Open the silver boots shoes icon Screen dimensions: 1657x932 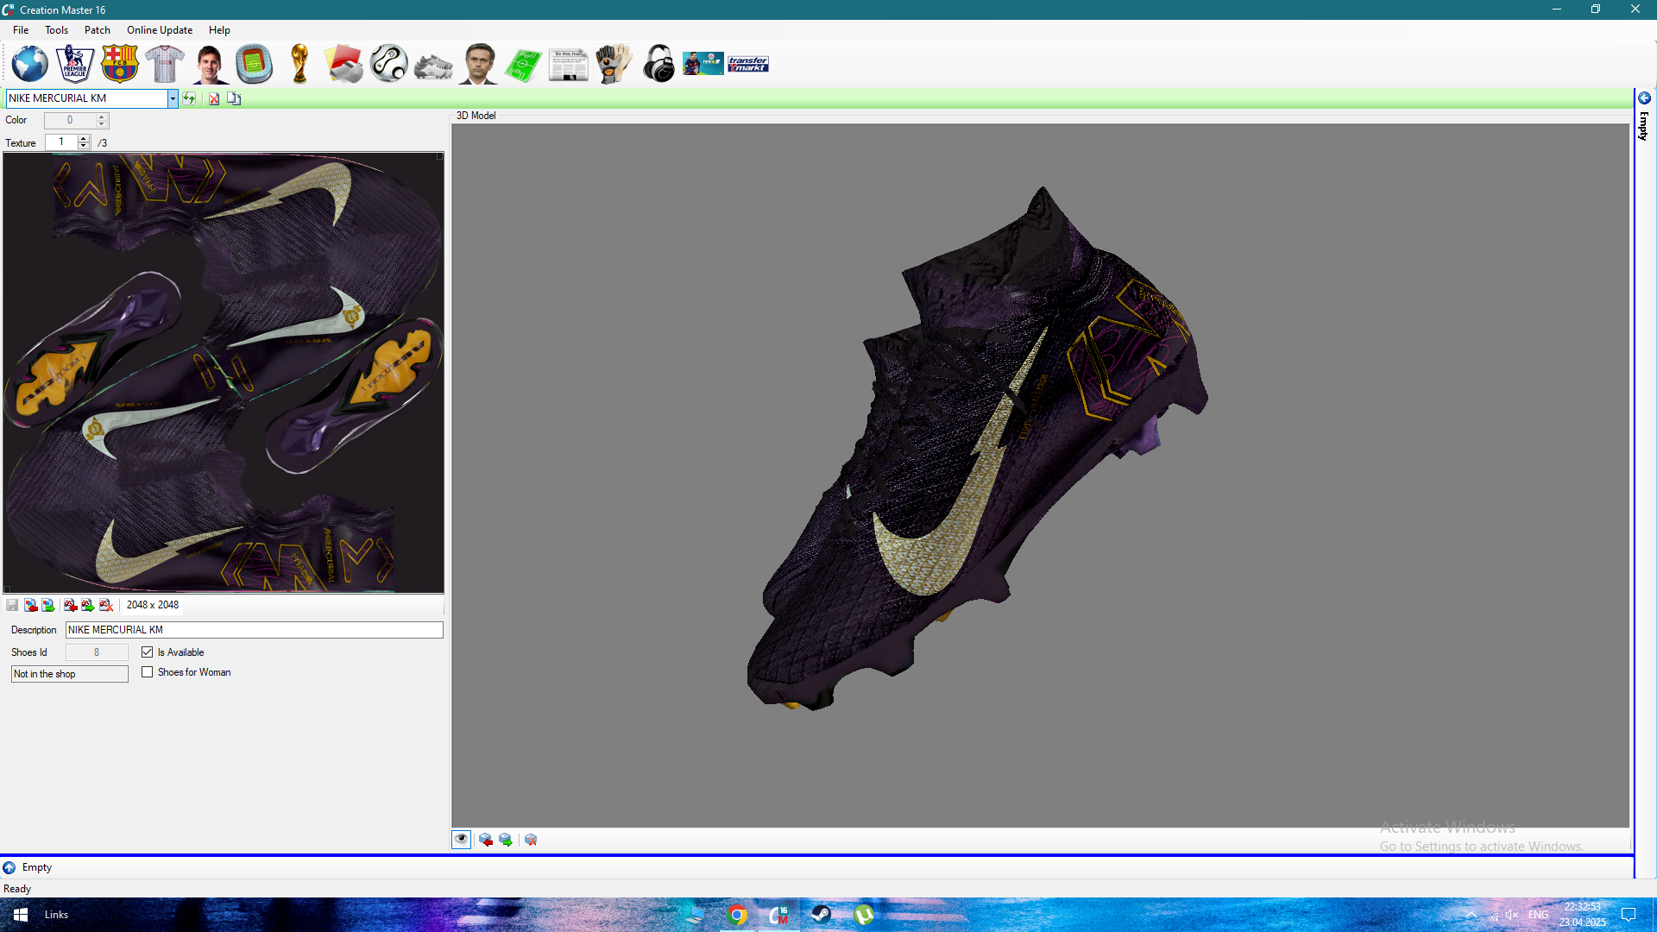click(434, 66)
